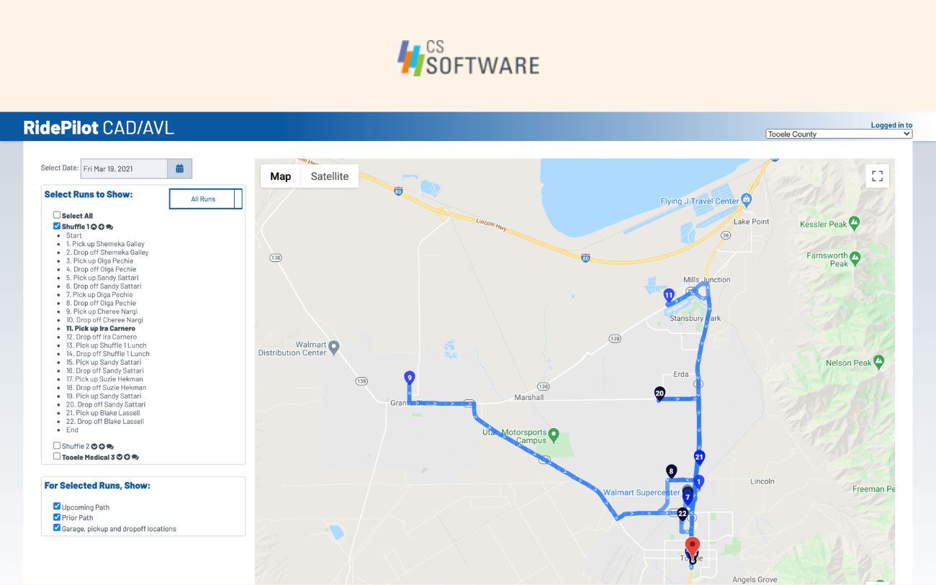
Task: Click the plus icon beside Tooele Medical 3
Action: pos(127,457)
